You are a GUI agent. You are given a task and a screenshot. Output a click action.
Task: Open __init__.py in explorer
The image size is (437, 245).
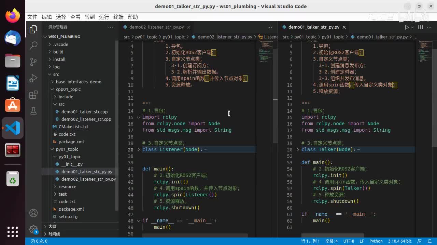pyautogui.click(x=72, y=164)
